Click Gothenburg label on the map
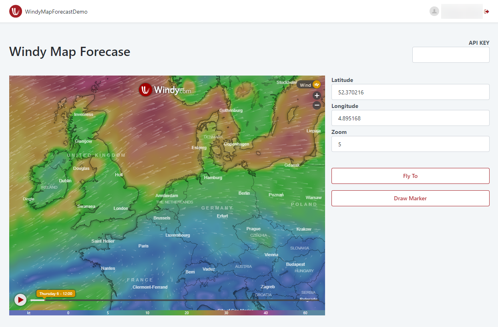This screenshot has width=498, height=327. click(x=231, y=110)
